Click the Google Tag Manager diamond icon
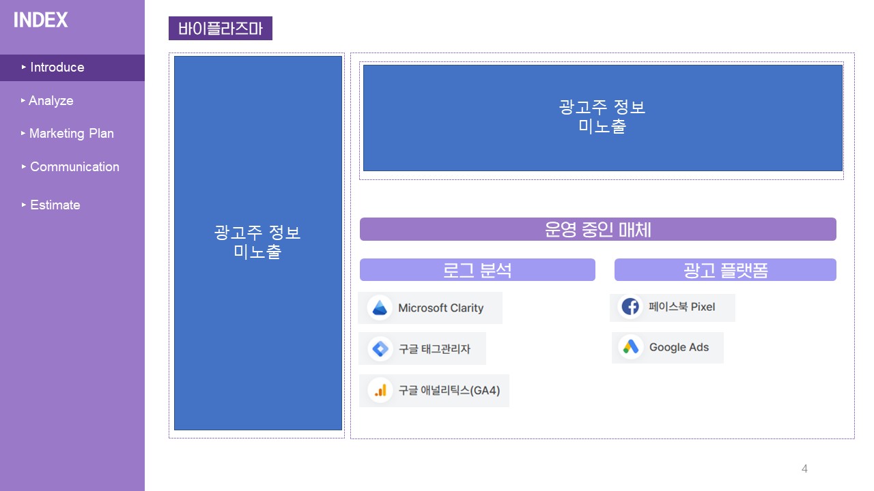 380,349
